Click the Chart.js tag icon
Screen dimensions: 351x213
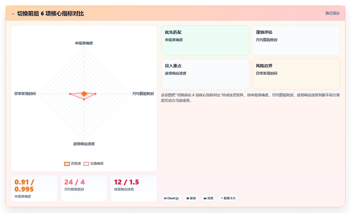tap(165, 198)
